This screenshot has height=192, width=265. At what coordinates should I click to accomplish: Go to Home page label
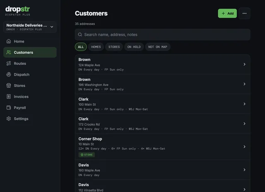tap(19, 41)
